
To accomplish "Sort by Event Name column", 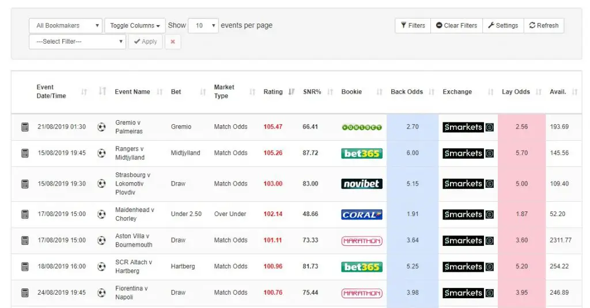I will 138,91.
